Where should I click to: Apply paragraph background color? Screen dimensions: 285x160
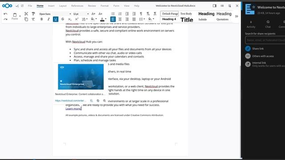(x=150, y=19)
